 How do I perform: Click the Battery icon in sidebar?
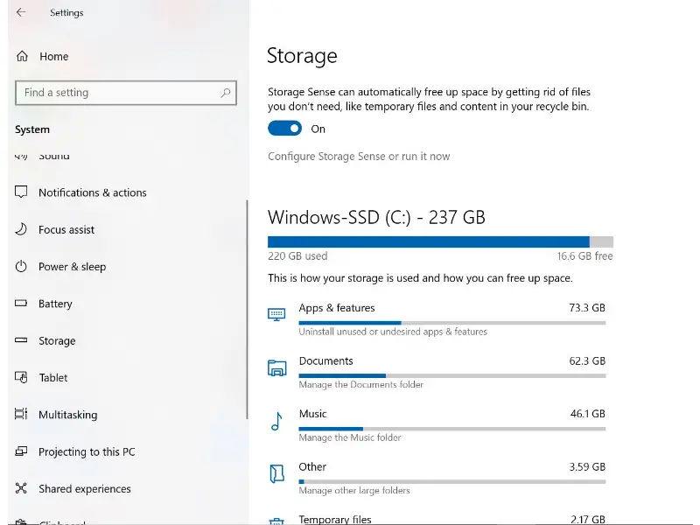point(21,303)
